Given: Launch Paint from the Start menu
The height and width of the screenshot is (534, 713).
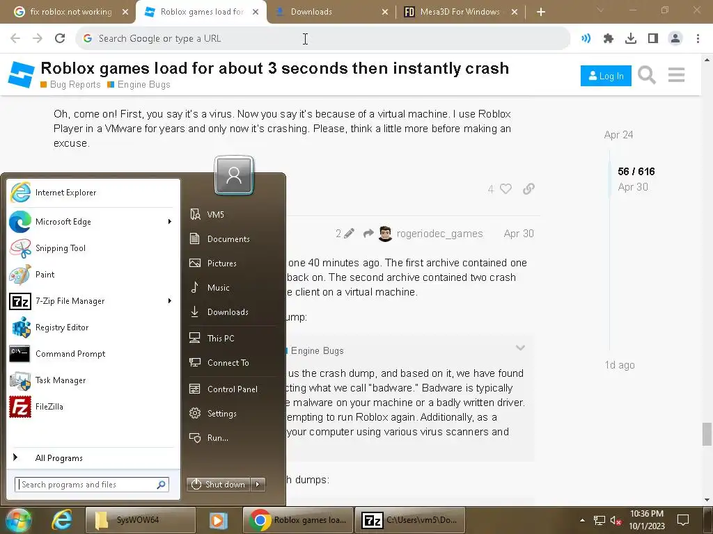Looking at the screenshot, I should click(93, 274).
